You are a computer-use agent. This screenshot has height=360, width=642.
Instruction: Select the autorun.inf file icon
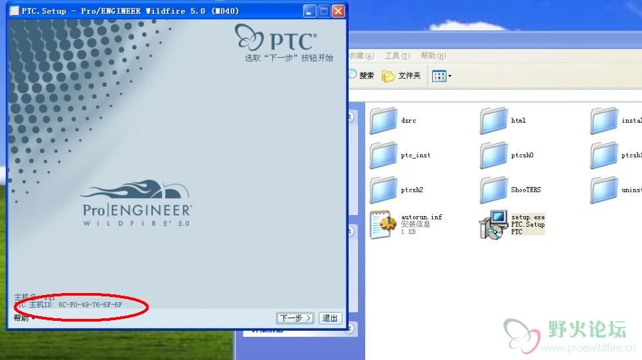tap(383, 224)
